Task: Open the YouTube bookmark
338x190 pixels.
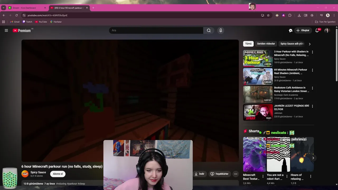Action: 41,22
